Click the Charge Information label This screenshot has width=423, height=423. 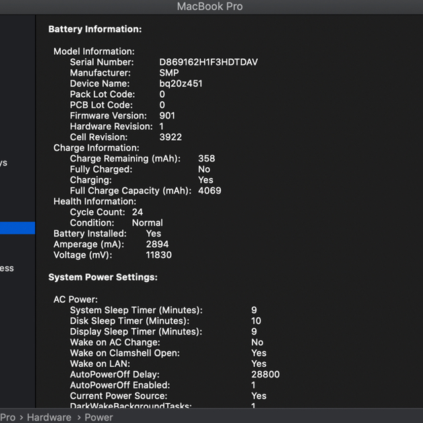click(96, 148)
